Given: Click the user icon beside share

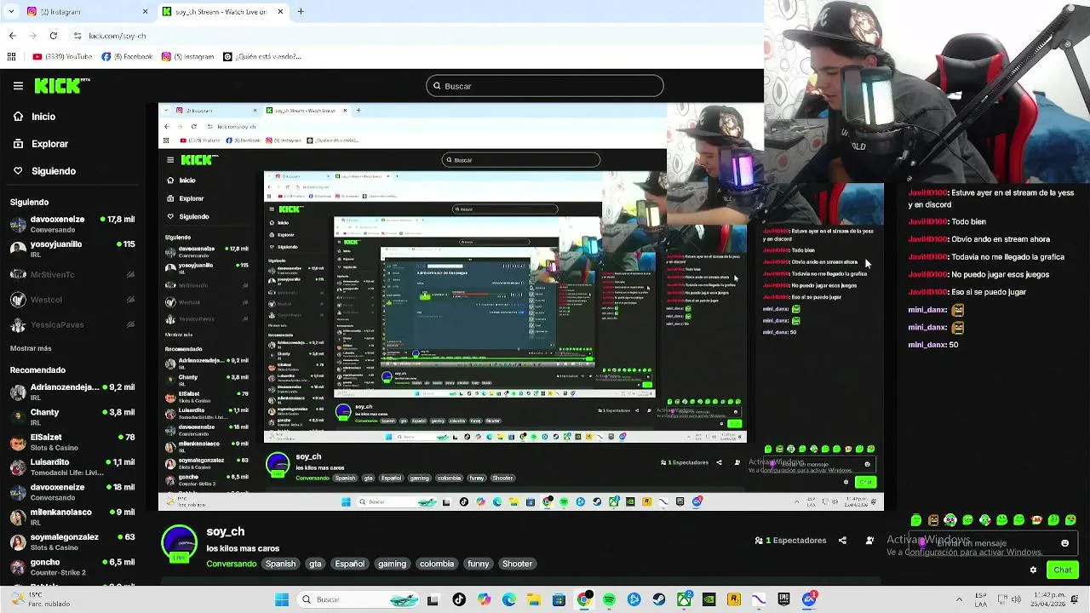Looking at the screenshot, I should [x=869, y=541].
